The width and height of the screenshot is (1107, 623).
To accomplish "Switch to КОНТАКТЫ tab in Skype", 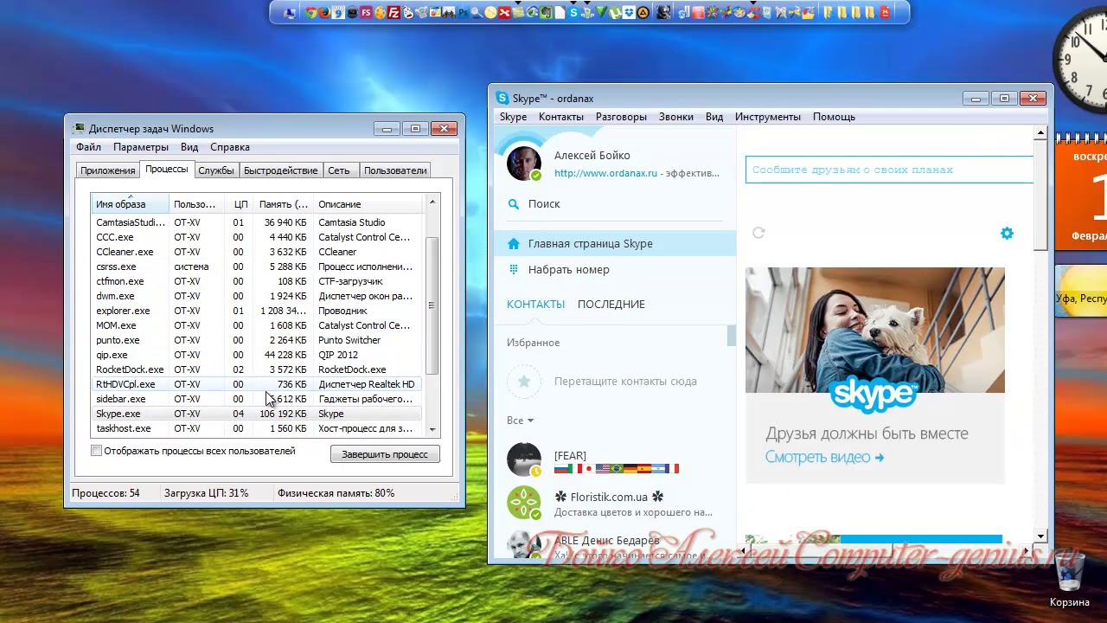I will (x=535, y=305).
